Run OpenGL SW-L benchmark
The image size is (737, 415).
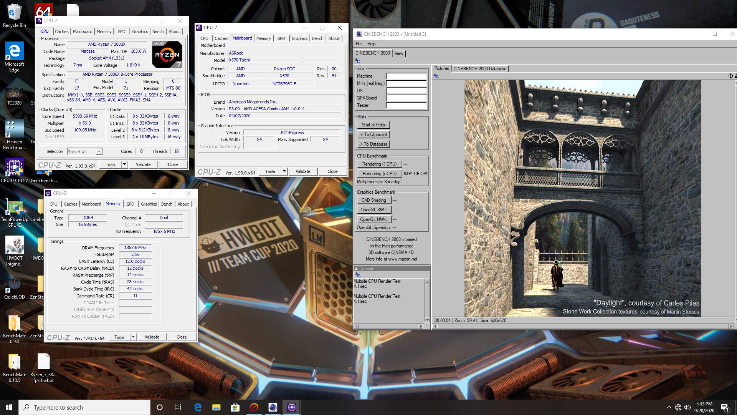pos(374,210)
